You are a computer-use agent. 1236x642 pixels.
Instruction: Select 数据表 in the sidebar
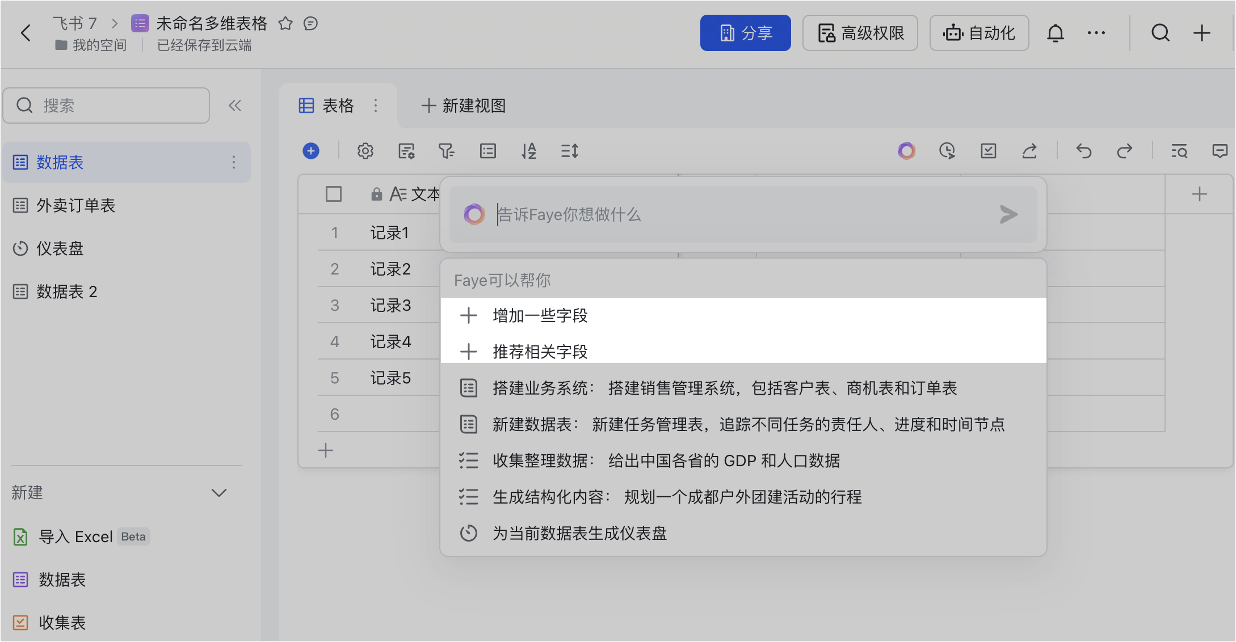pyautogui.click(x=126, y=163)
